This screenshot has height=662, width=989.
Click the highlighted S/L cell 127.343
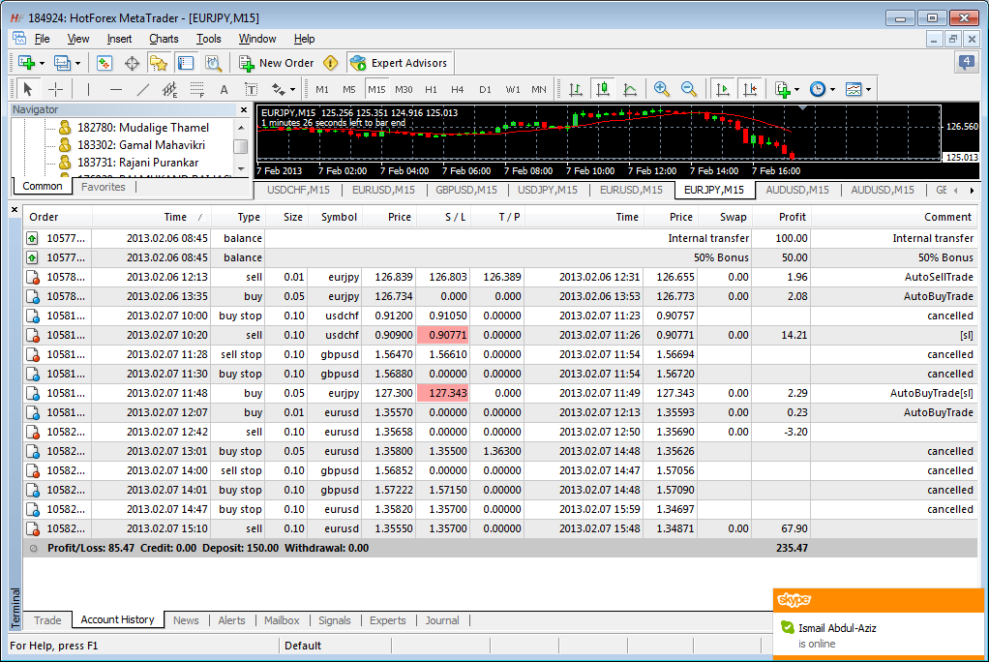tap(443, 393)
